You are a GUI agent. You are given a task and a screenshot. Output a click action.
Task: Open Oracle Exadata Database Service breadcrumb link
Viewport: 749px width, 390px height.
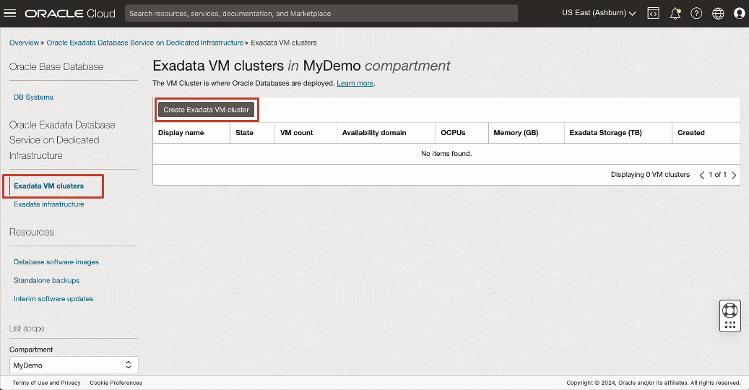tap(144, 43)
